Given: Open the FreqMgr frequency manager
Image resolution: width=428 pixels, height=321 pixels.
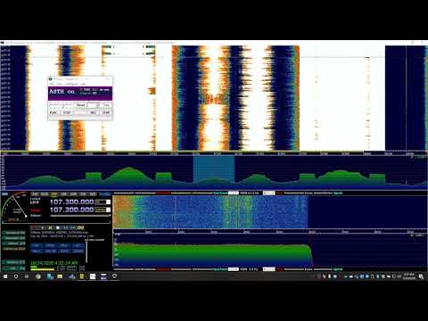Looking at the screenshot, I should pyautogui.click(x=104, y=194).
